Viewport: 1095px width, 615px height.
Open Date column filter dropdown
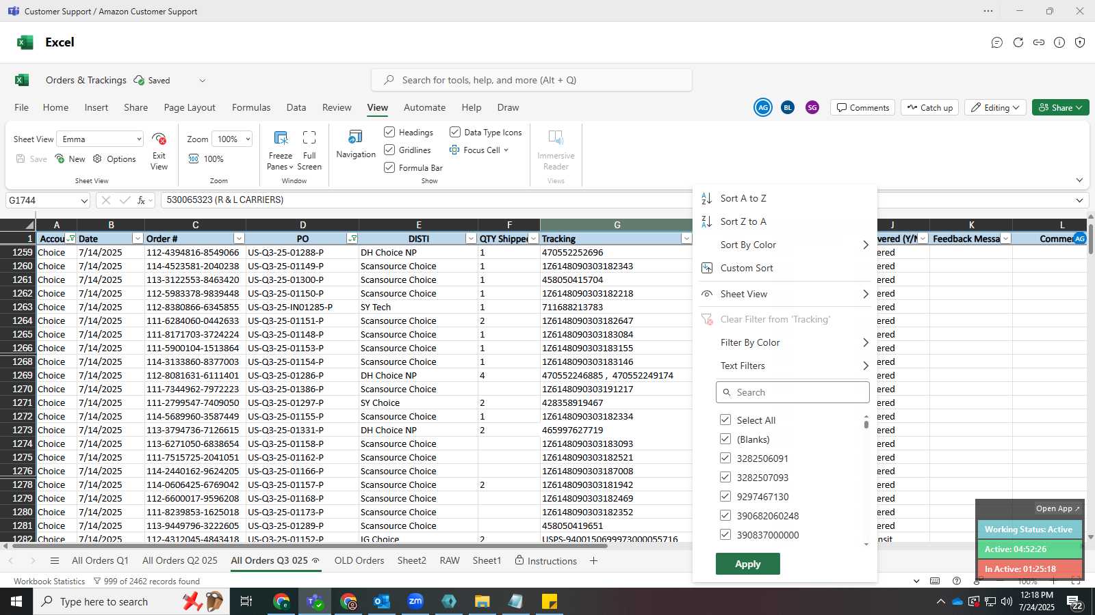(x=138, y=238)
